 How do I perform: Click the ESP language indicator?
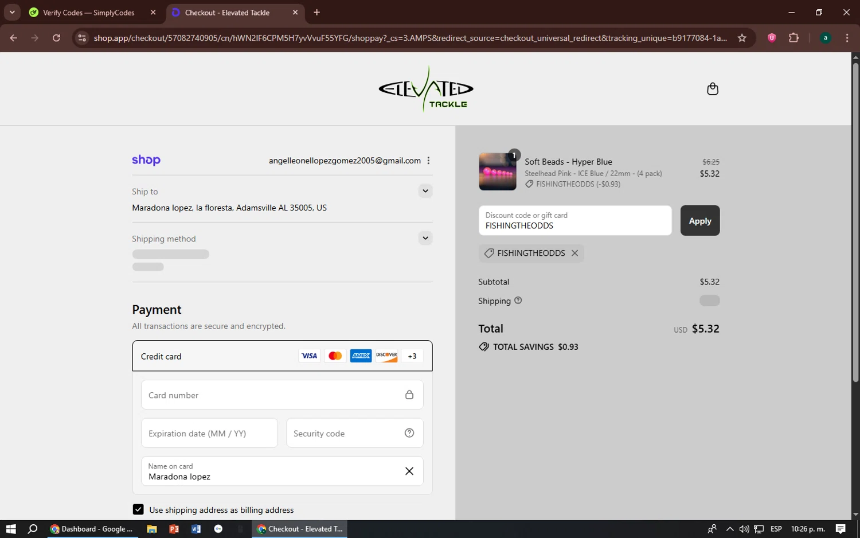[x=776, y=529]
